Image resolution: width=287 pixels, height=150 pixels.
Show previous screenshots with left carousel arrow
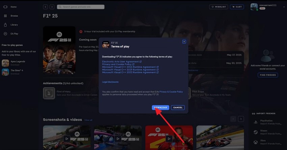(233, 119)
